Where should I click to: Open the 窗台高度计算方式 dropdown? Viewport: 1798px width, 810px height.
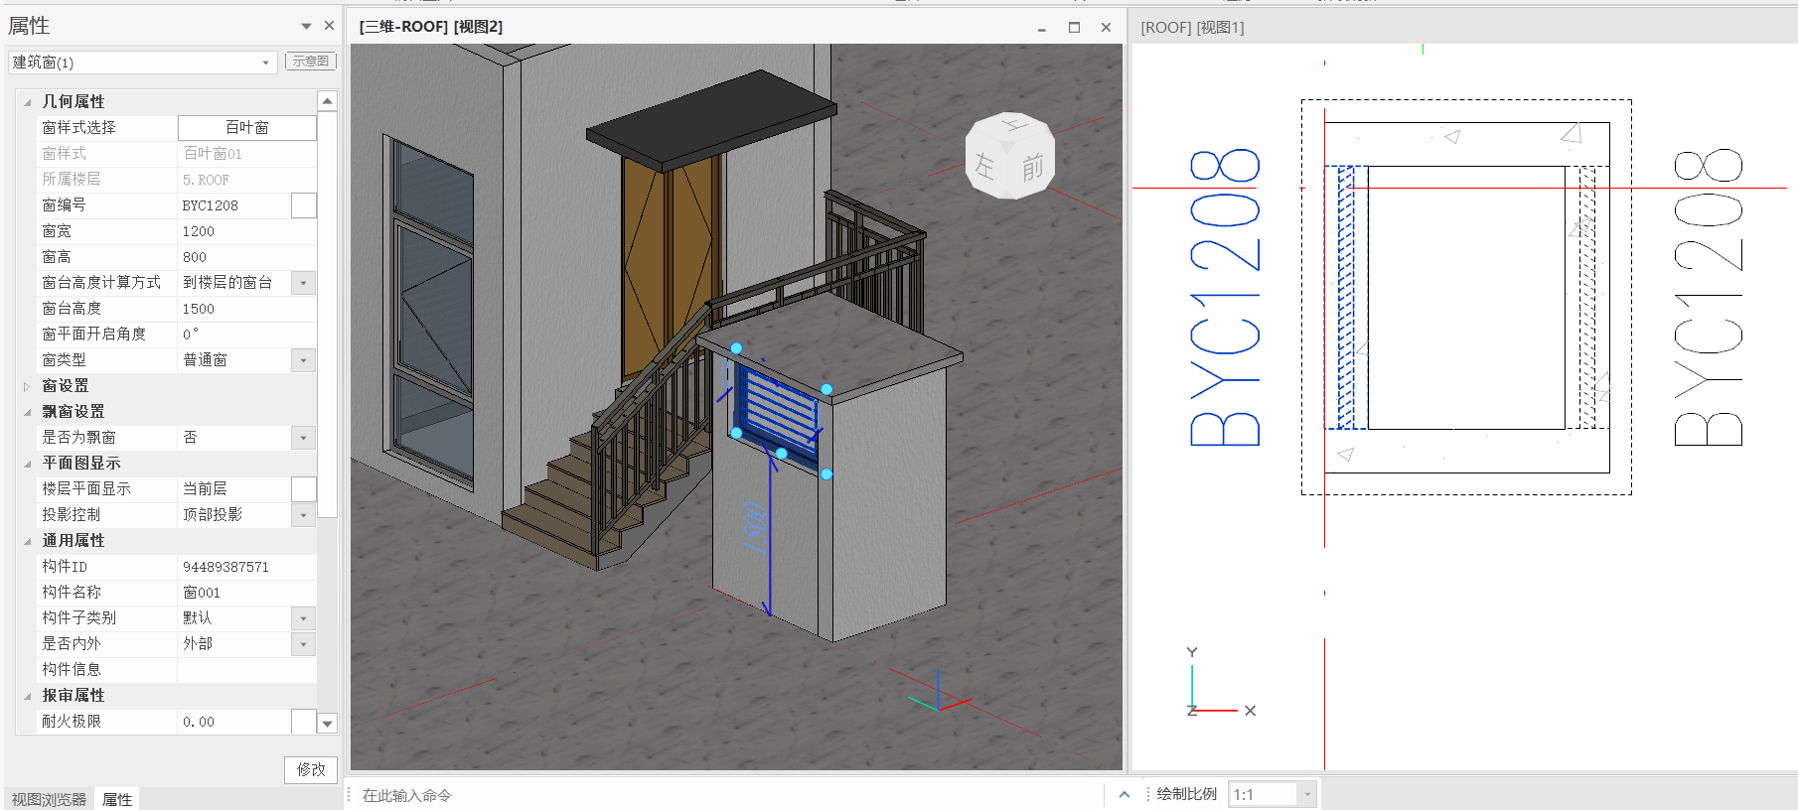(304, 283)
